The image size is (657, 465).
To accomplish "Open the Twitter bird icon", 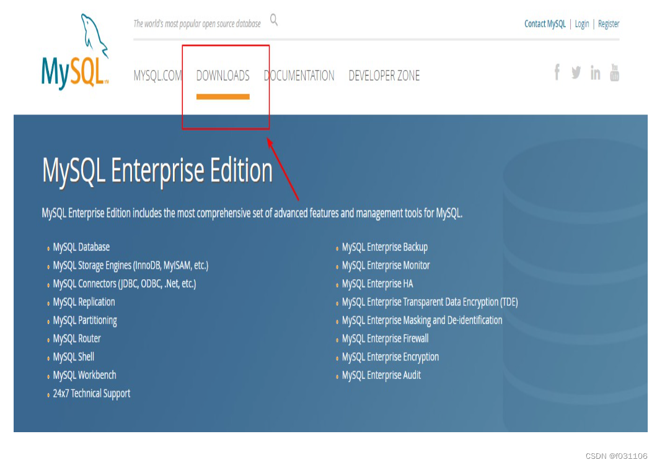I will point(576,72).
